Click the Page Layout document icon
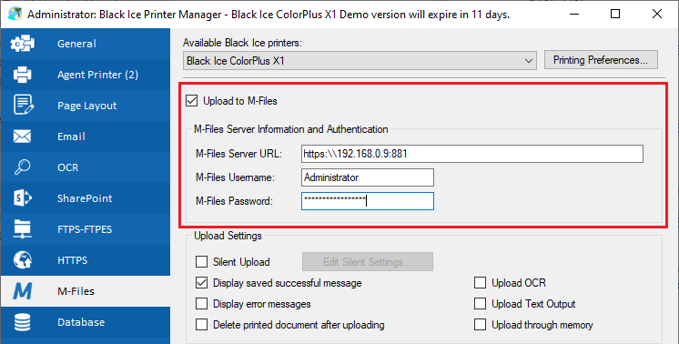This screenshot has width=679, height=344. 23,106
